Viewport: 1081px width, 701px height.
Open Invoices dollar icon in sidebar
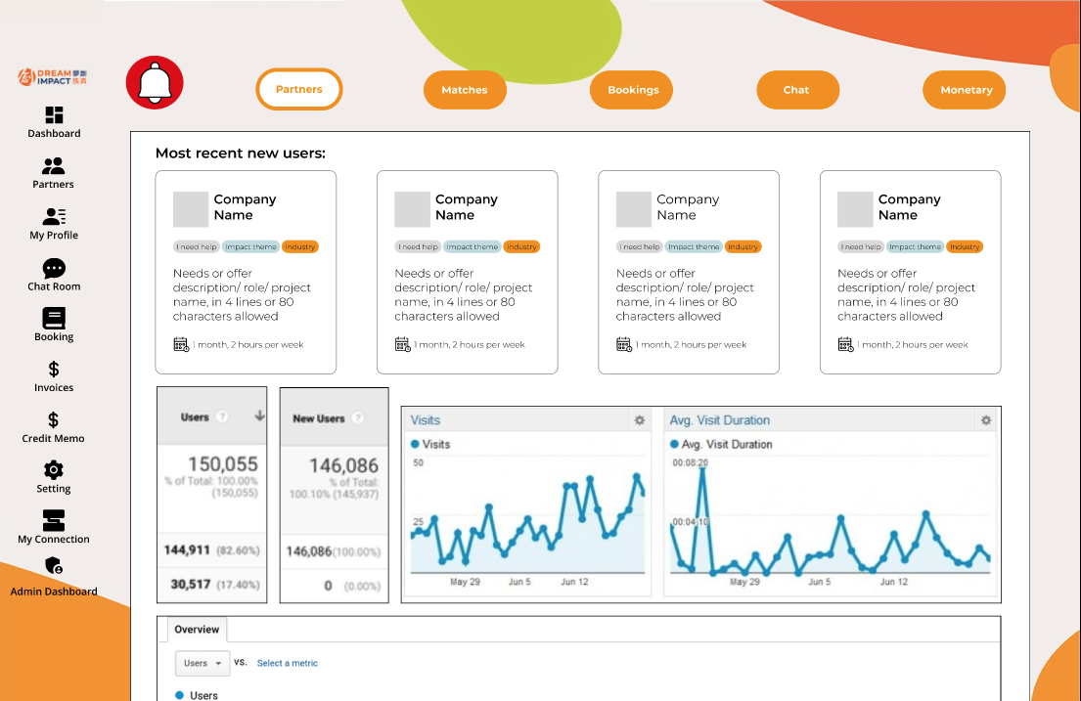(x=54, y=370)
